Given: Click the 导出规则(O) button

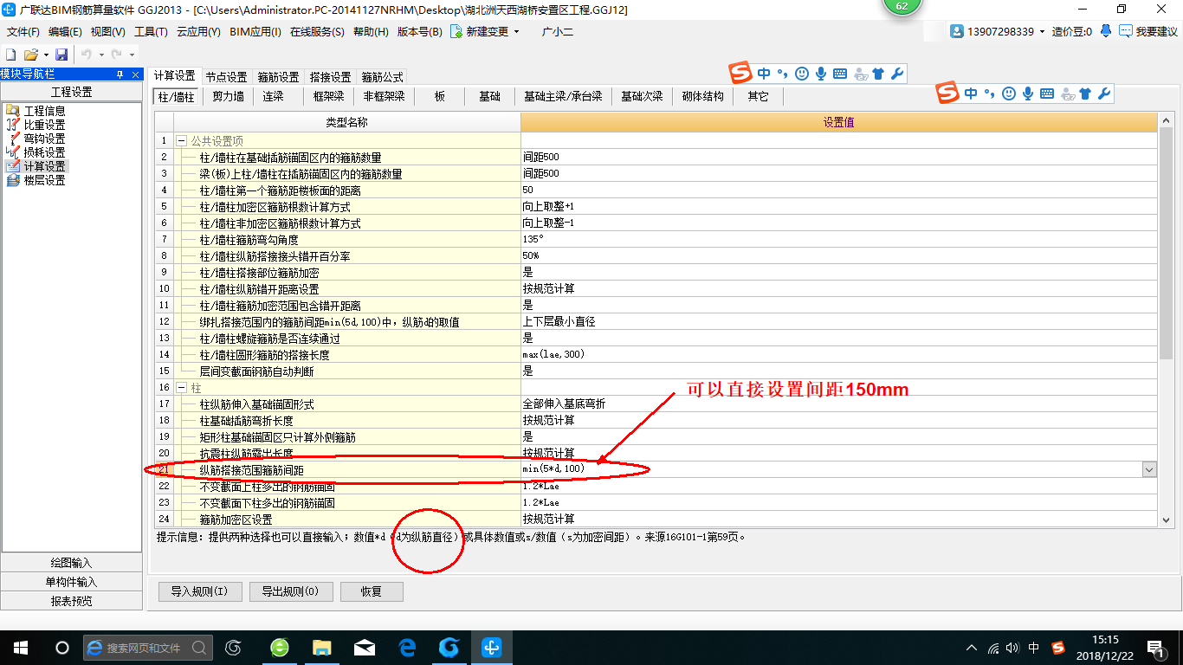Looking at the screenshot, I should click(x=290, y=591).
